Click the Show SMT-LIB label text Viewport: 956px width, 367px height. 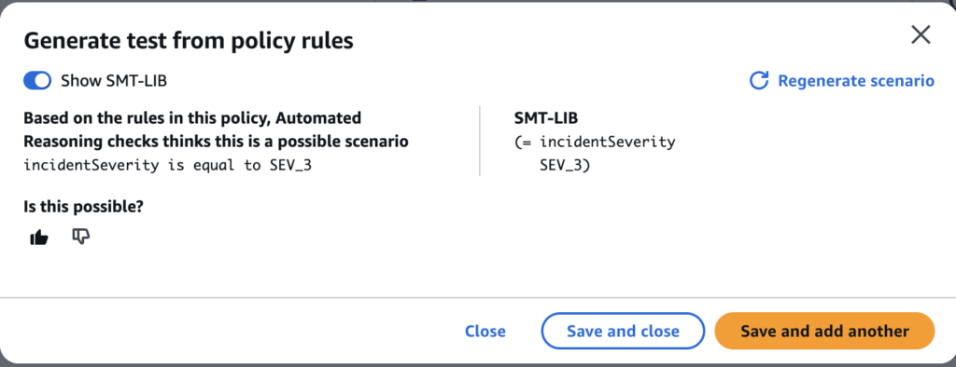(x=114, y=81)
